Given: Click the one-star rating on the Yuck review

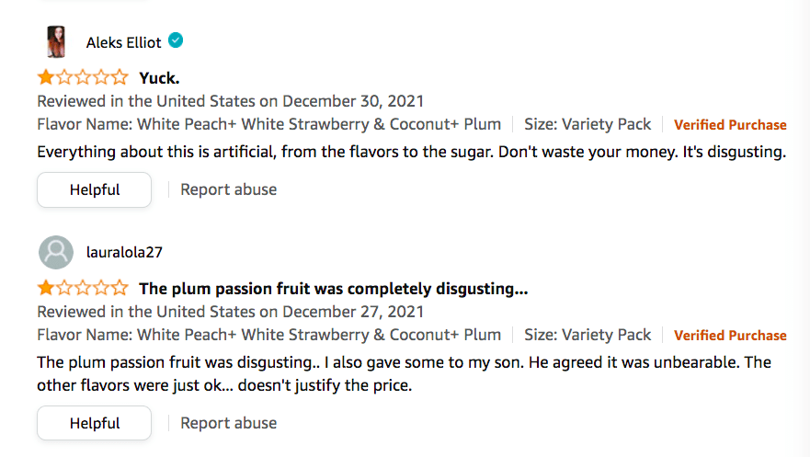Looking at the screenshot, I should (x=83, y=77).
